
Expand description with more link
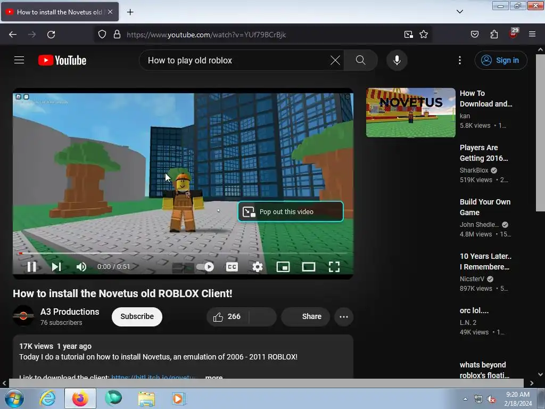pos(214,377)
